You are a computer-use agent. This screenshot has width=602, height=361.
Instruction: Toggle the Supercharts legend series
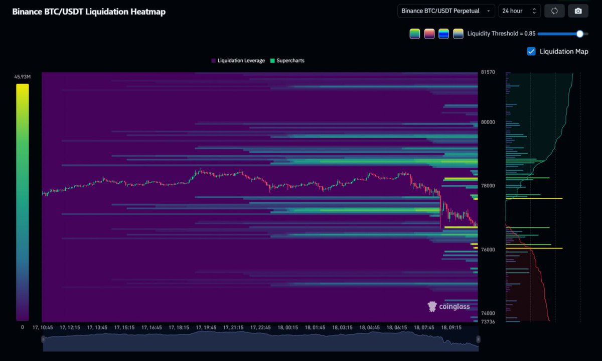coord(287,61)
